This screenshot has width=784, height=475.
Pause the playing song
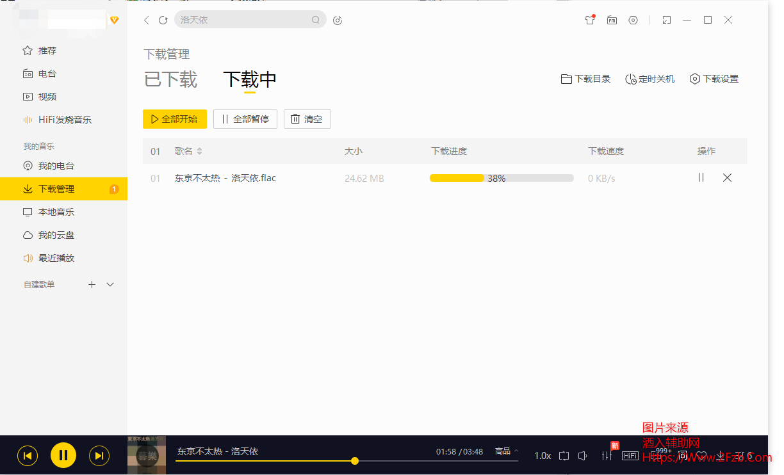click(x=63, y=456)
